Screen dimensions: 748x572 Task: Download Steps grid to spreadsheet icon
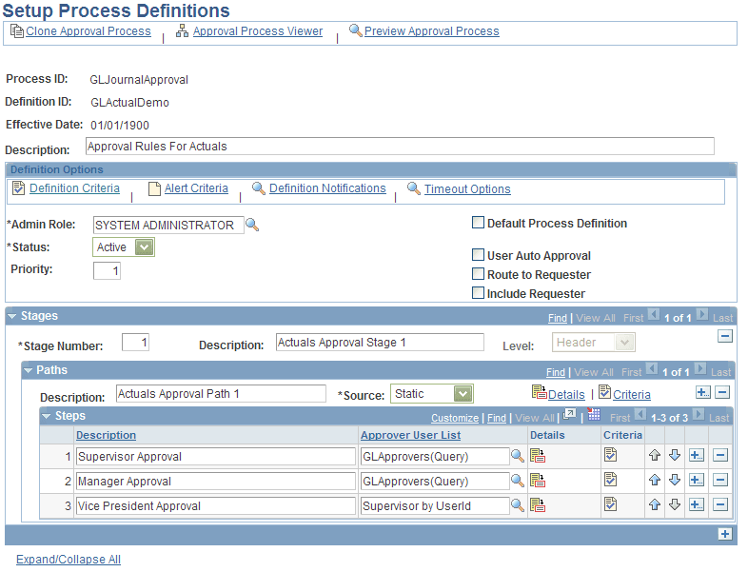(594, 414)
